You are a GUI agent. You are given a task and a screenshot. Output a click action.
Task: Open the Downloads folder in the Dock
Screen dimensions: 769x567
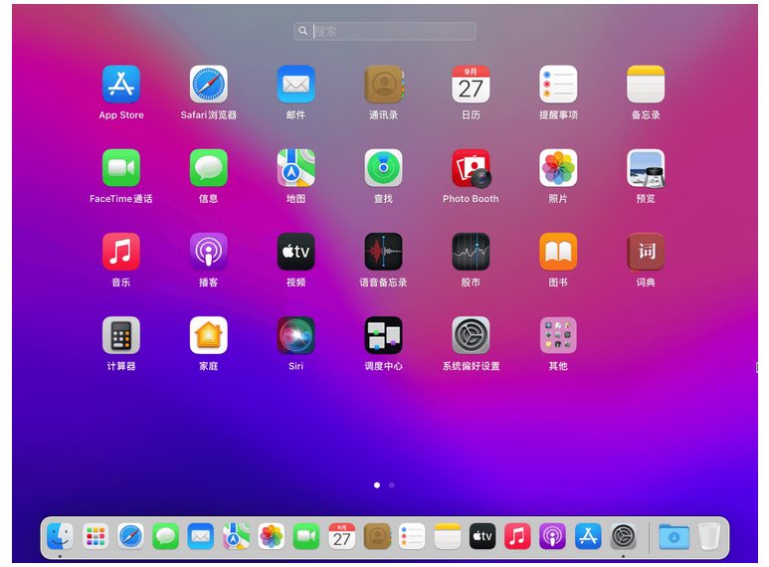click(x=673, y=536)
